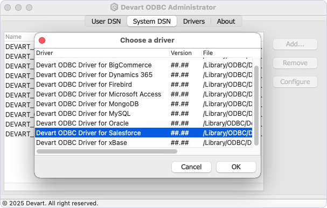Select Devart ODBC Driver for Microsoft Access
Viewport: 327px width, 208px height.
click(x=143, y=94)
